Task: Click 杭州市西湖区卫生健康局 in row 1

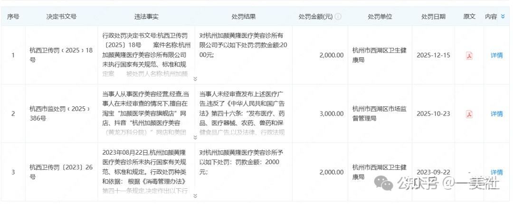Action: point(380,55)
